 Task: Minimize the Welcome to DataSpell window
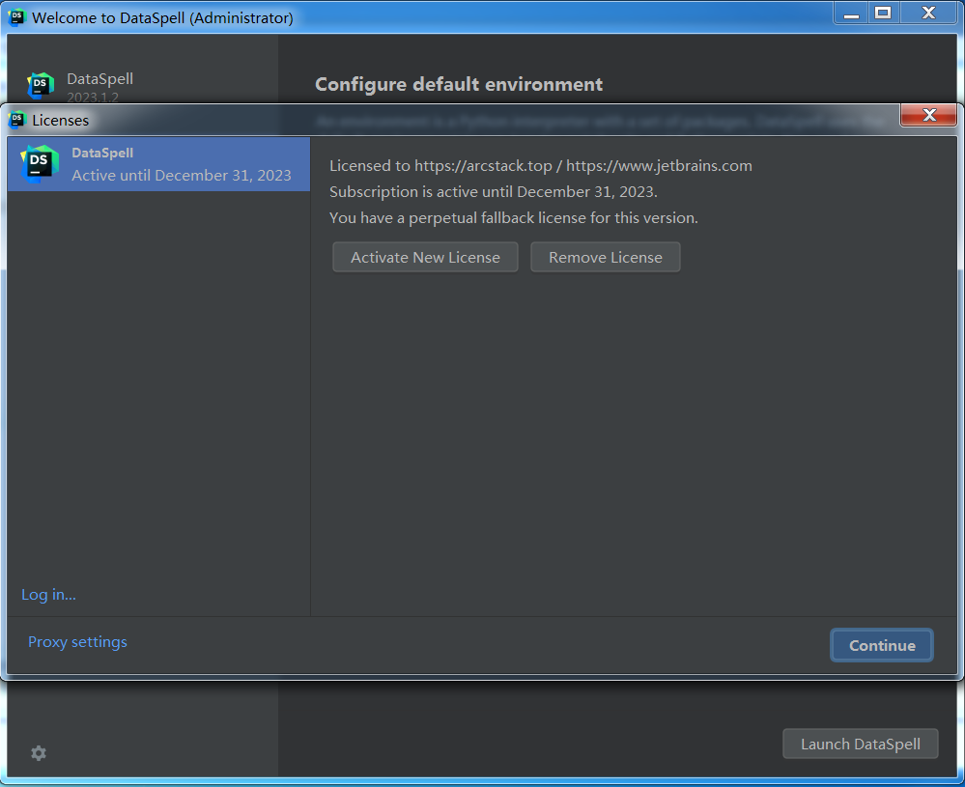(x=851, y=13)
